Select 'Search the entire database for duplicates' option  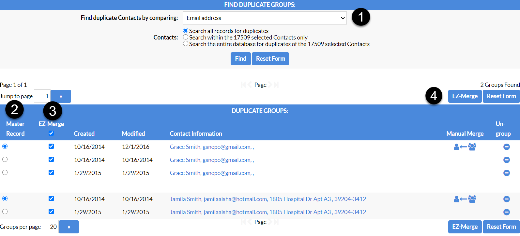tap(186, 43)
